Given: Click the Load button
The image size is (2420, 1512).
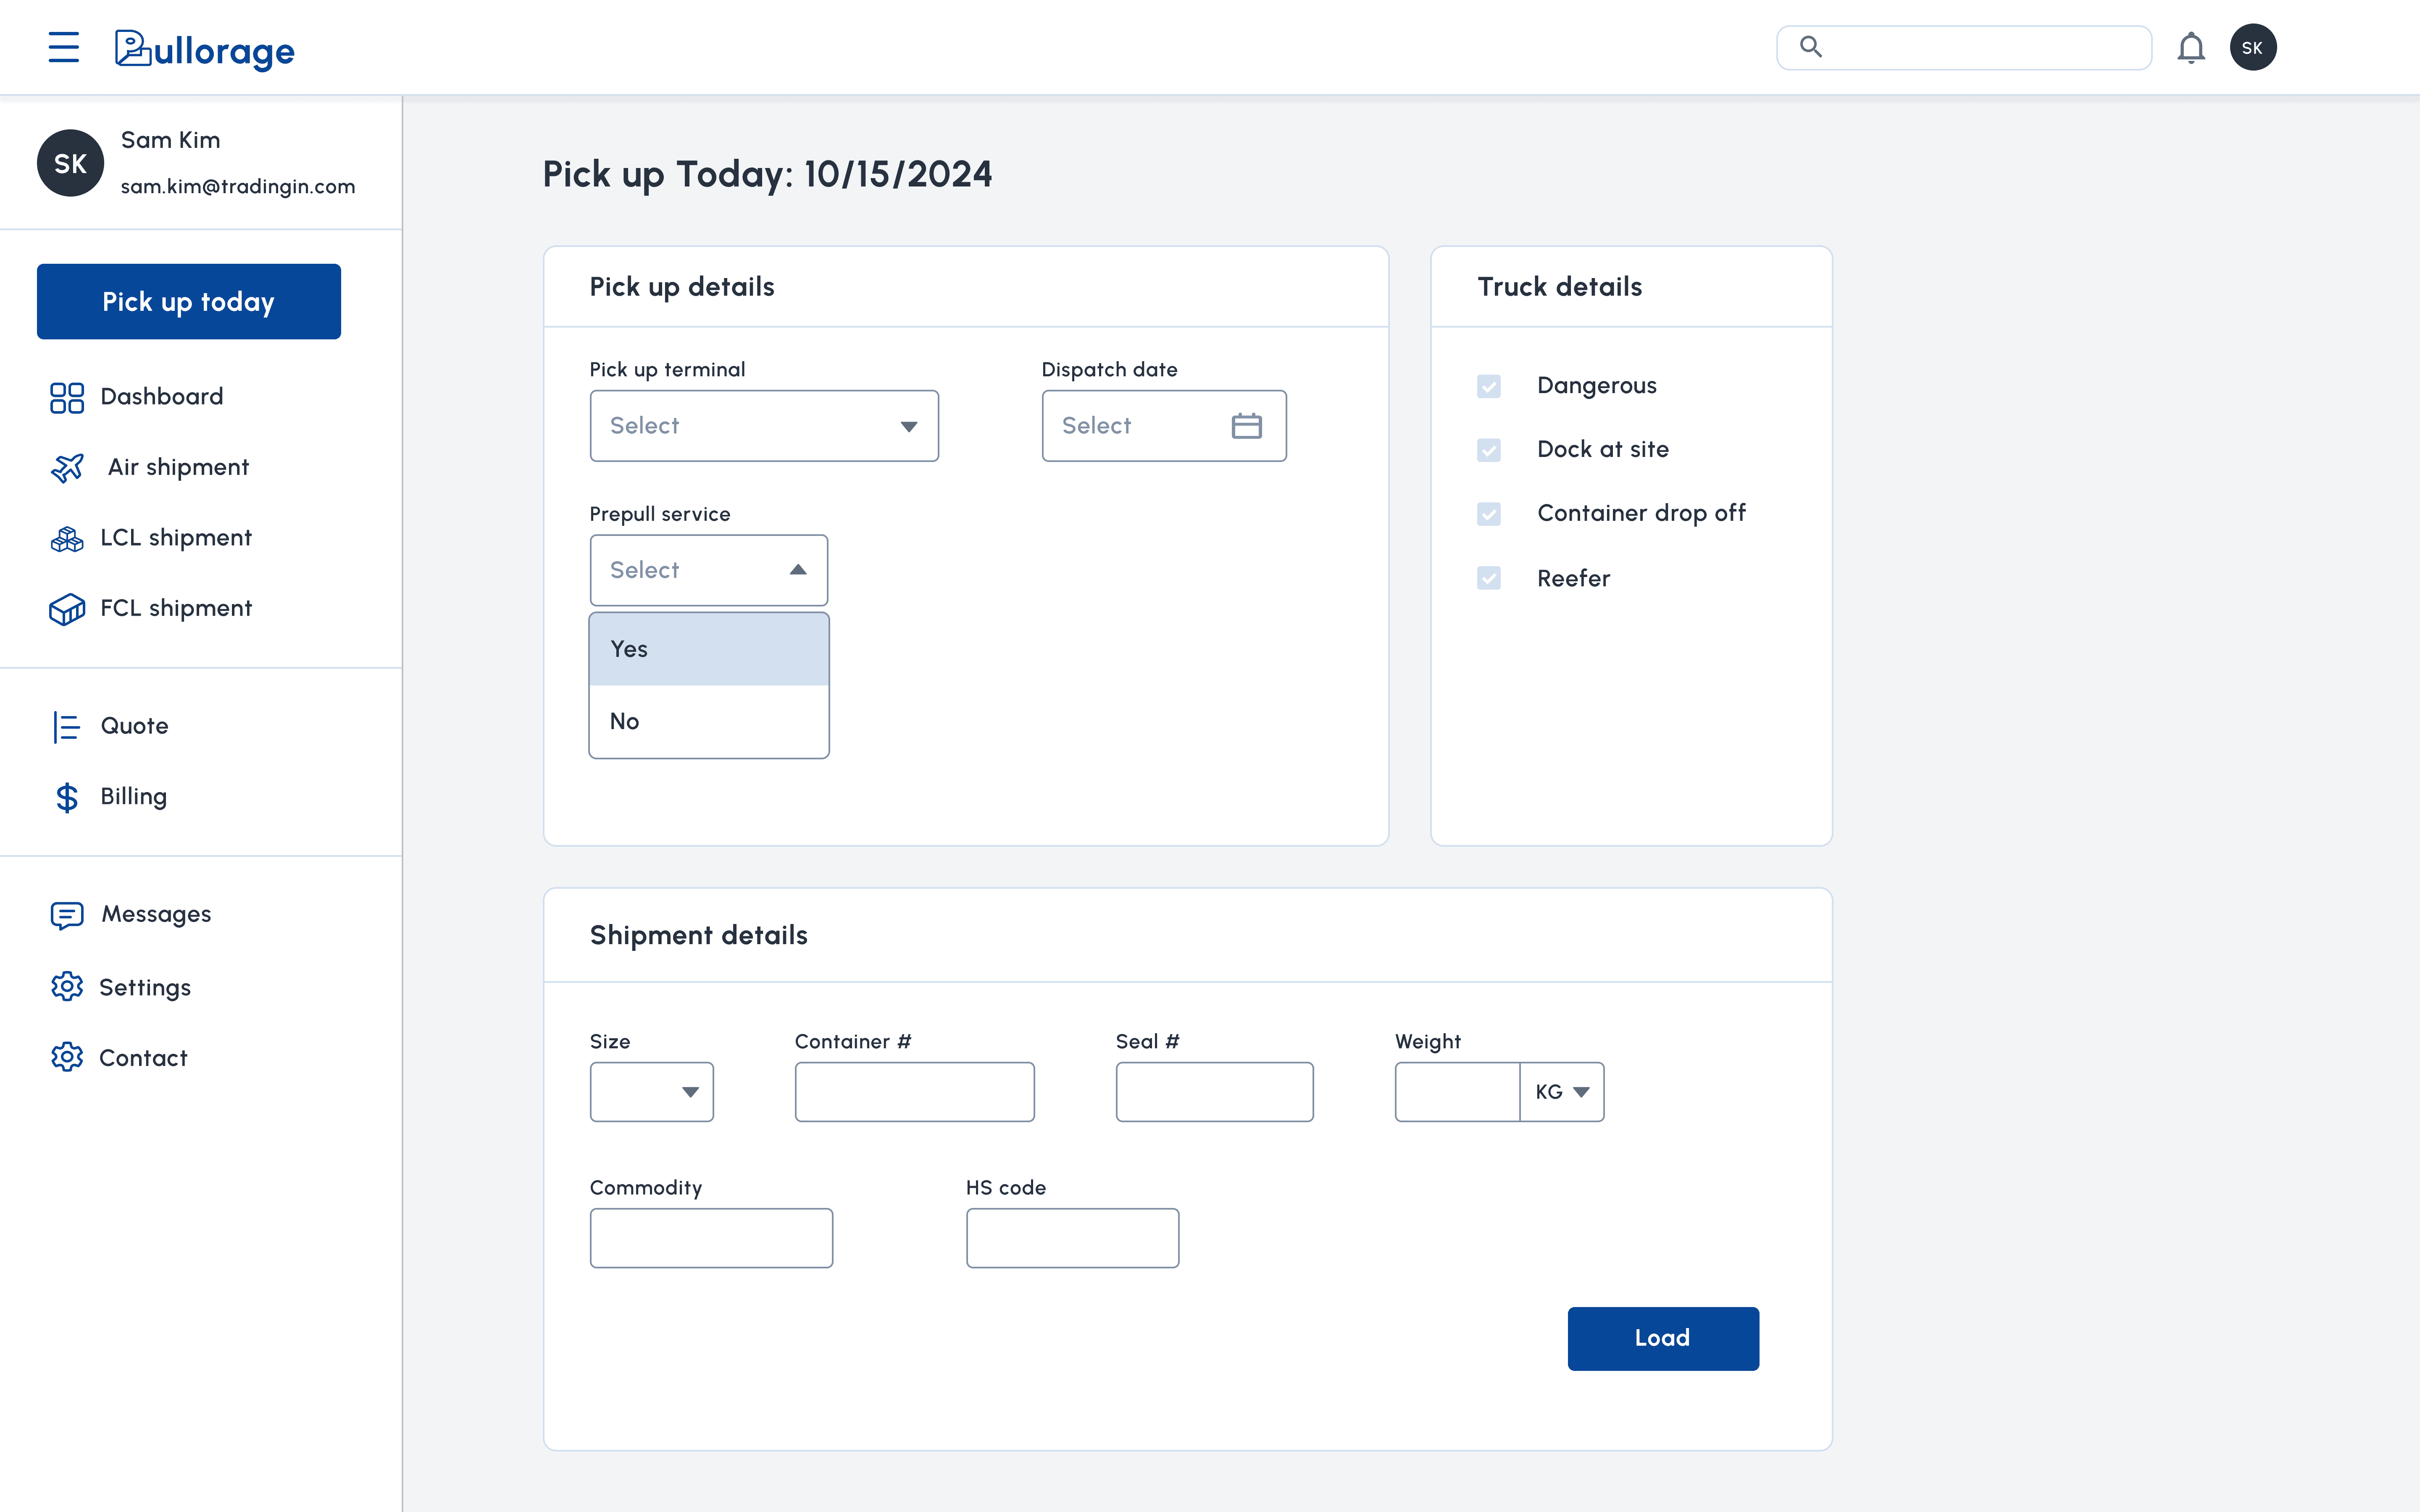Looking at the screenshot, I should coord(1662,1338).
